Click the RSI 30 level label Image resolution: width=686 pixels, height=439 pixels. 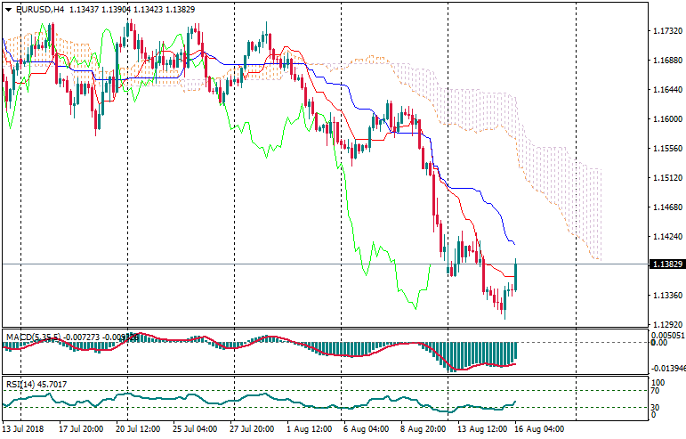[x=655, y=407]
